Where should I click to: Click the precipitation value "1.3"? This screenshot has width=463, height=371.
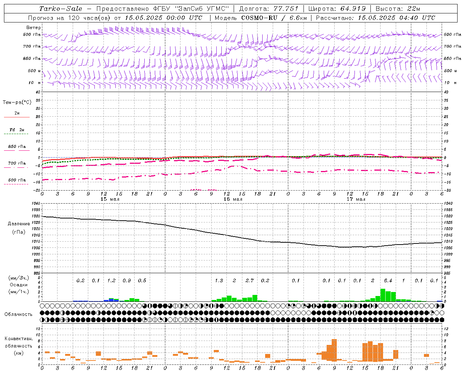pyautogui.click(x=219, y=280)
